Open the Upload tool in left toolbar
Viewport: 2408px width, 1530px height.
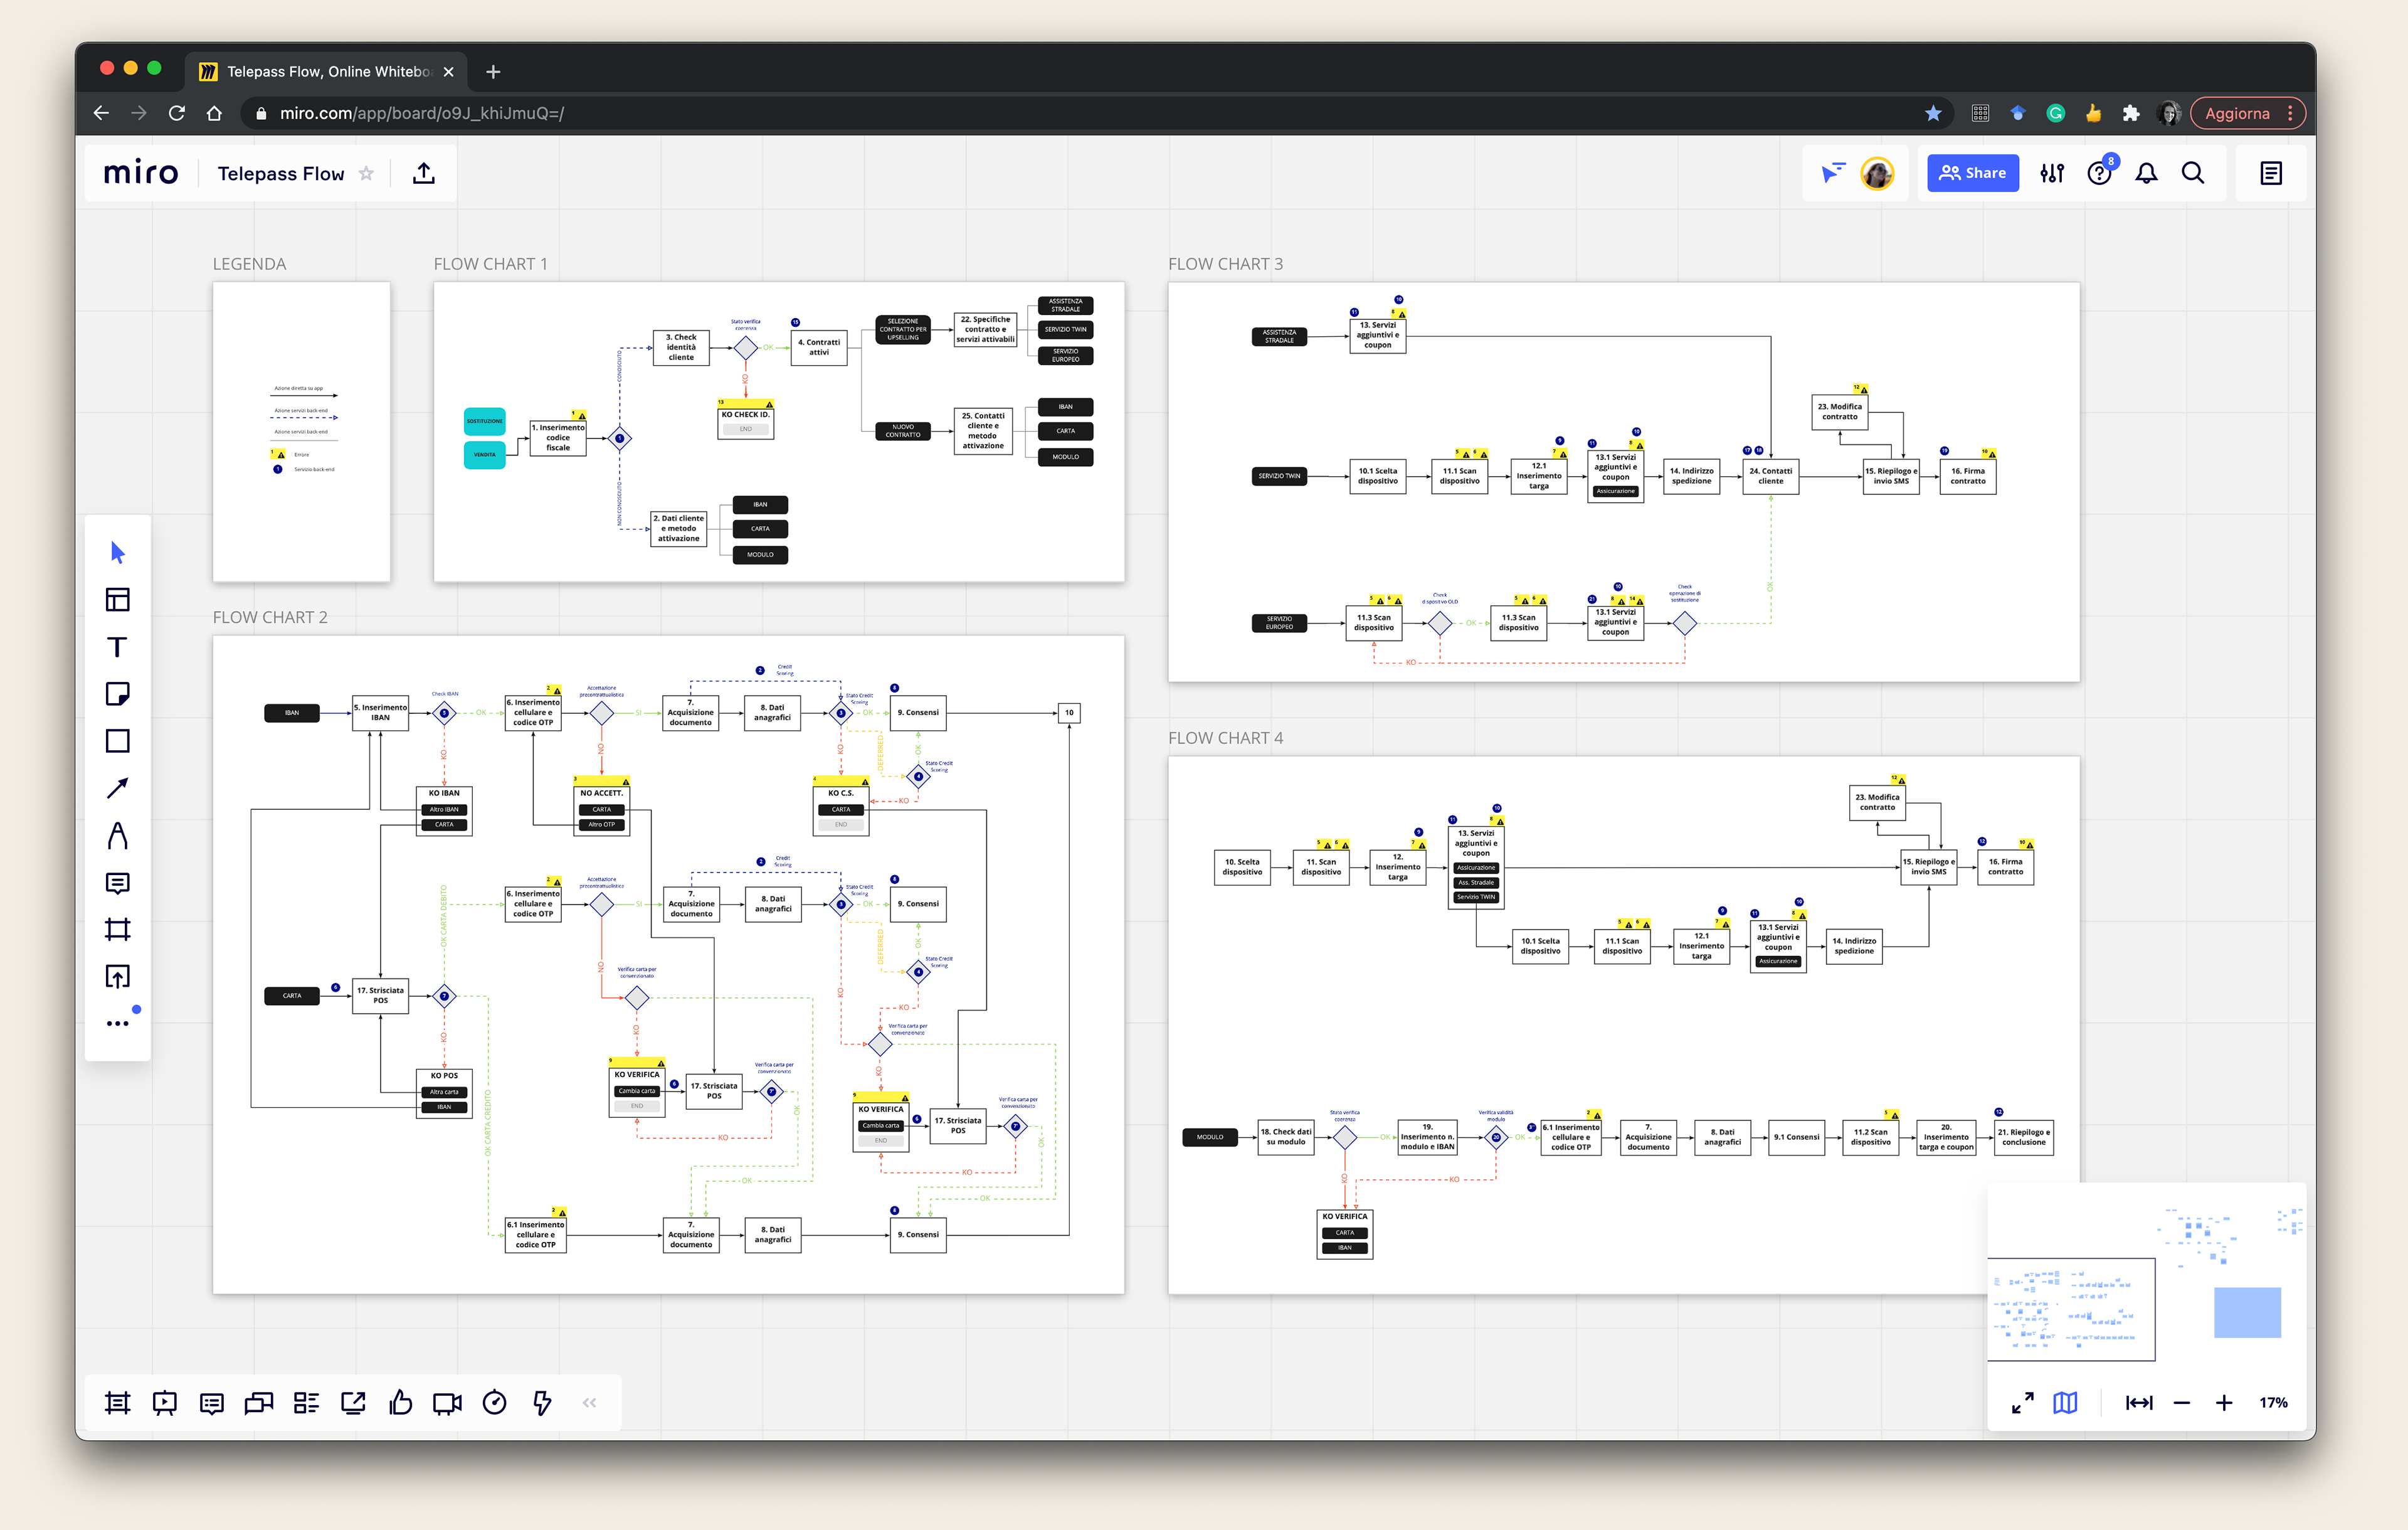(x=117, y=977)
